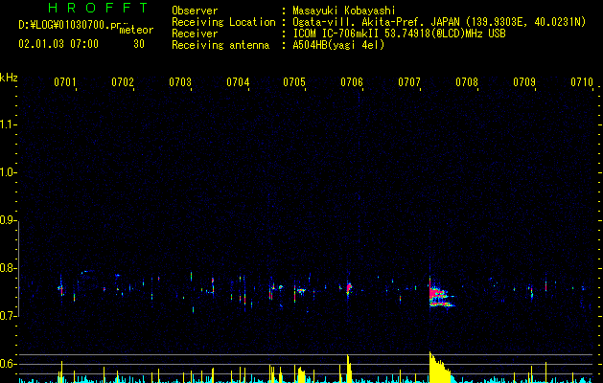603x383 pixels.
Task: Click the meteor count value 30
Action: click(139, 44)
